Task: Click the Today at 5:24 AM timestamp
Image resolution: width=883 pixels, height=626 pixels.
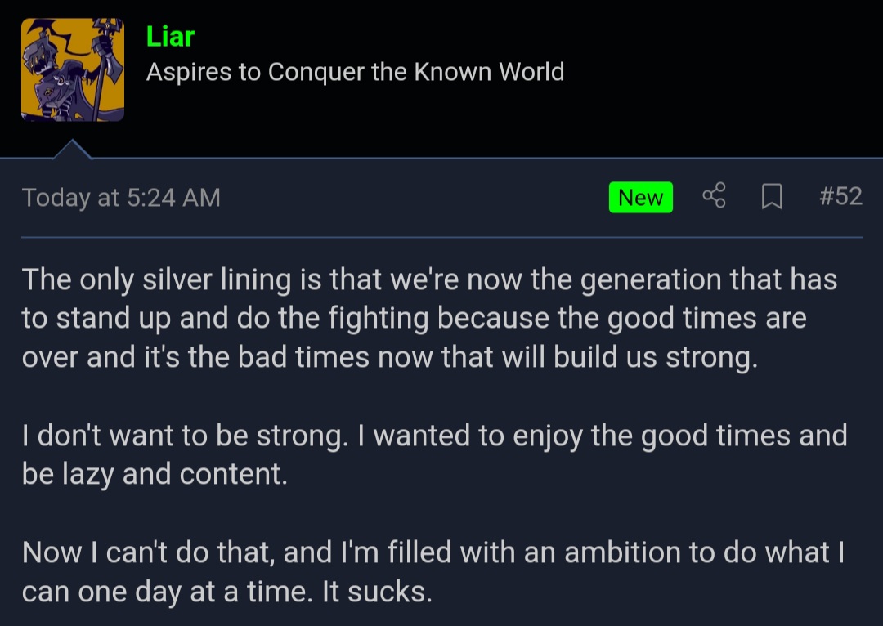Action: [x=121, y=198]
